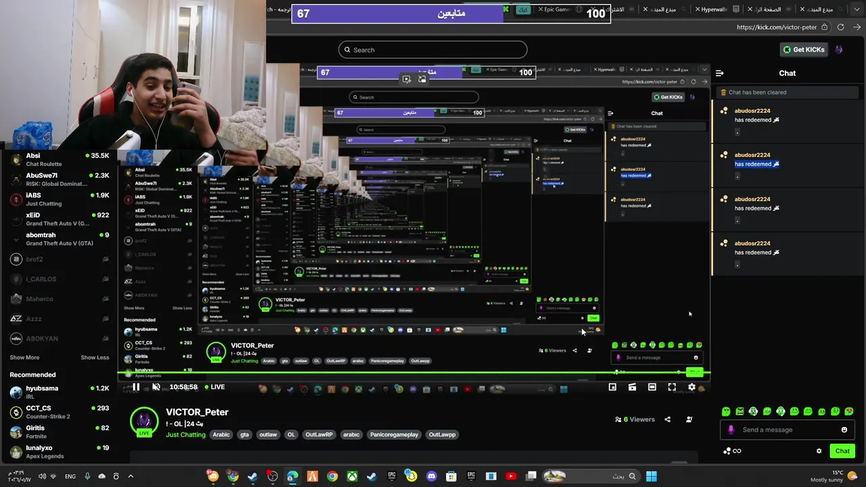866x487 pixels.
Task: Open recommended channel Giritis
Action: [60, 432]
